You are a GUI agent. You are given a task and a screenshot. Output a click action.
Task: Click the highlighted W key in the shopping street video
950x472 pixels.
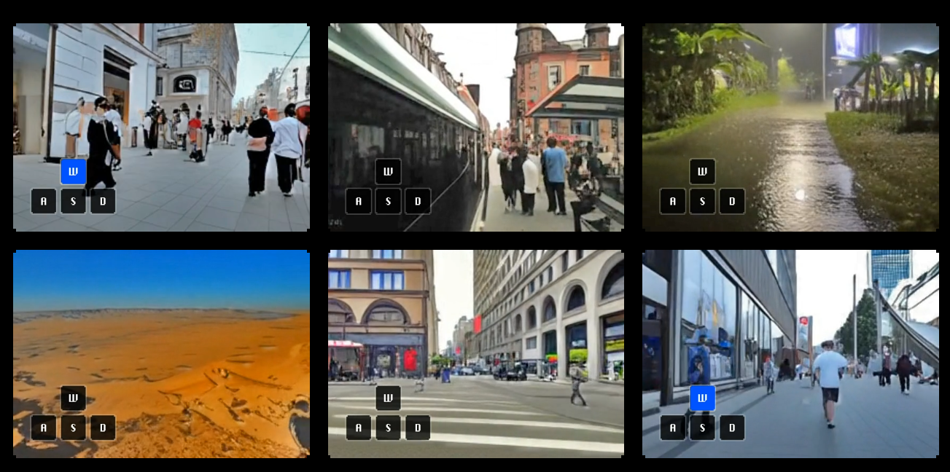(73, 172)
